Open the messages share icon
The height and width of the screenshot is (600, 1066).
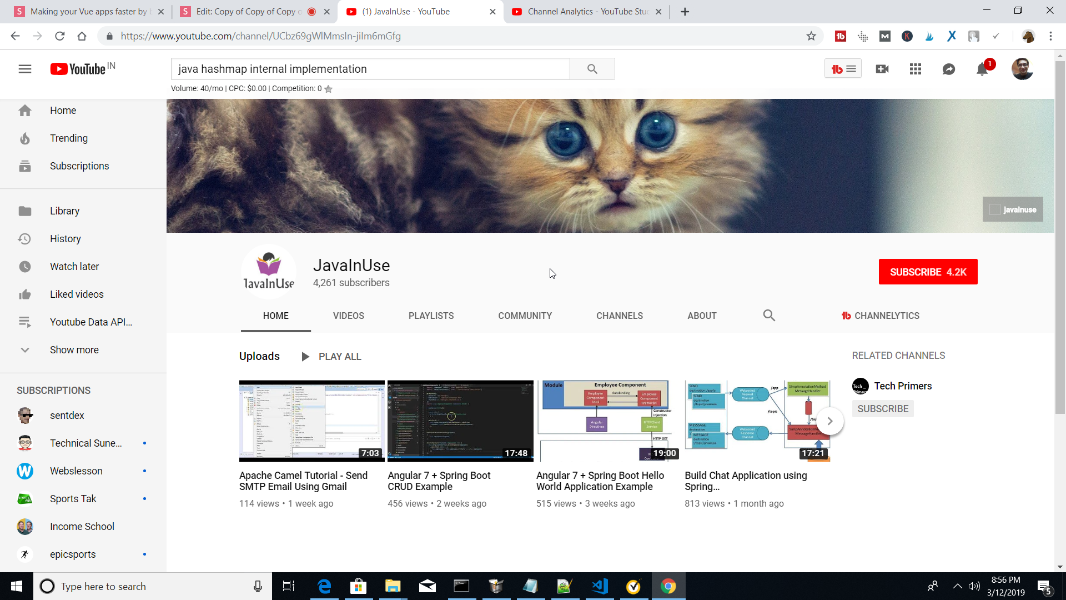[949, 69]
